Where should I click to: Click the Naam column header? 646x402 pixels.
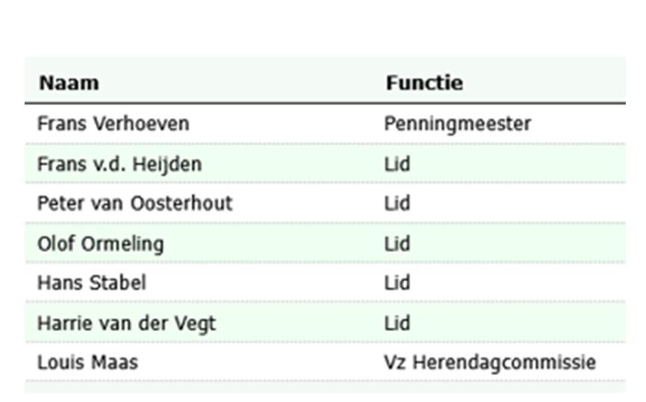click(69, 83)
